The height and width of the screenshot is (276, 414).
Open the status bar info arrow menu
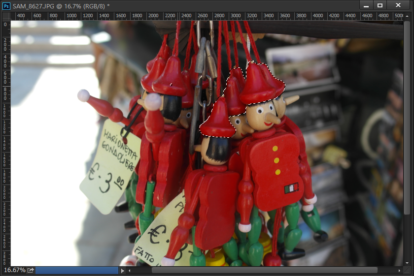(x=122, y=270)
